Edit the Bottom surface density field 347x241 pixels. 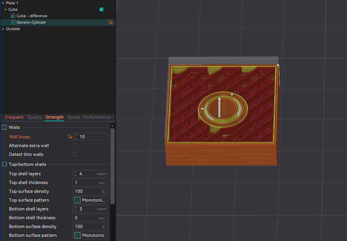click(90, 226)
